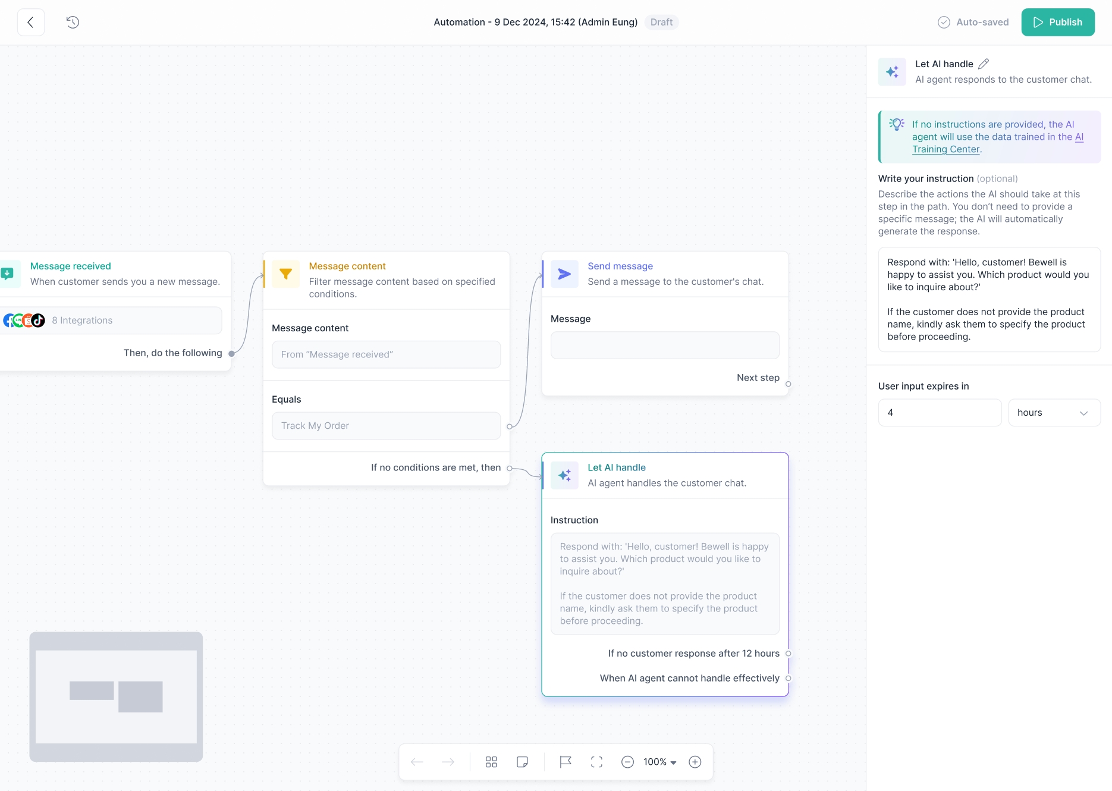Toggle fit-to-screen view icon
This screenshot has height=791, width=1112.
coord(596,762)
